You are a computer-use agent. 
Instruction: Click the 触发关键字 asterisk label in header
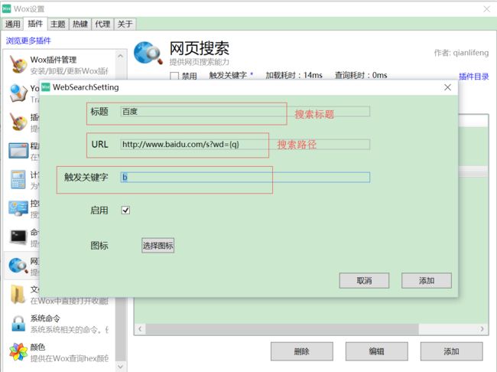pos(231,76)
